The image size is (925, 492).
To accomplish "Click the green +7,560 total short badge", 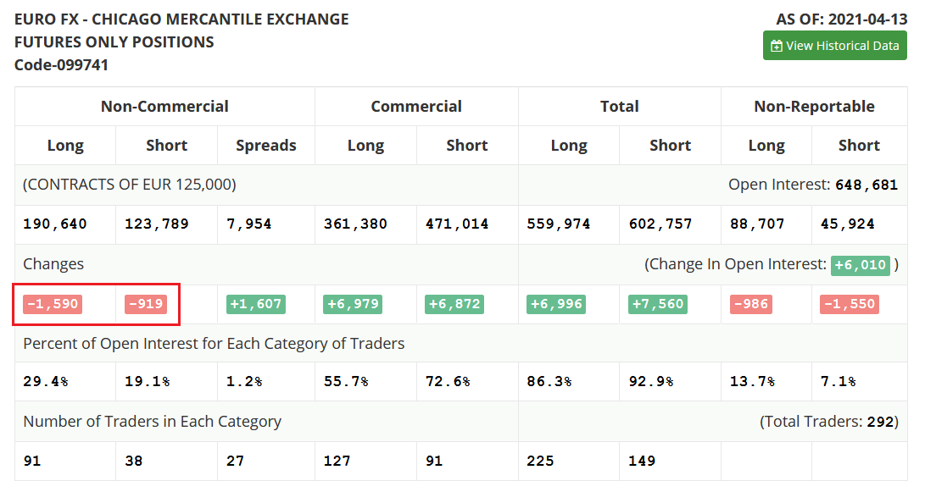I will (x=658, y=304).
